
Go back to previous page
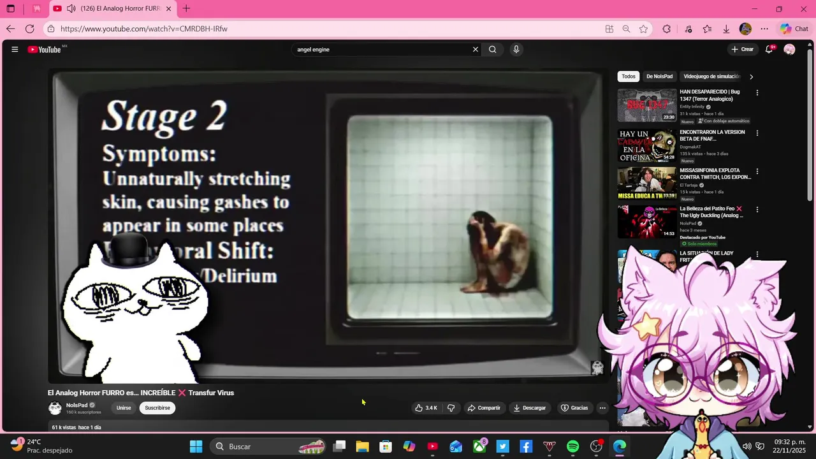tap(10, 29)
